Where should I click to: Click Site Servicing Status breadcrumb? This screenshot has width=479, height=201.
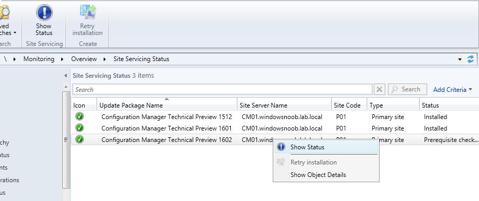point(141,59)
